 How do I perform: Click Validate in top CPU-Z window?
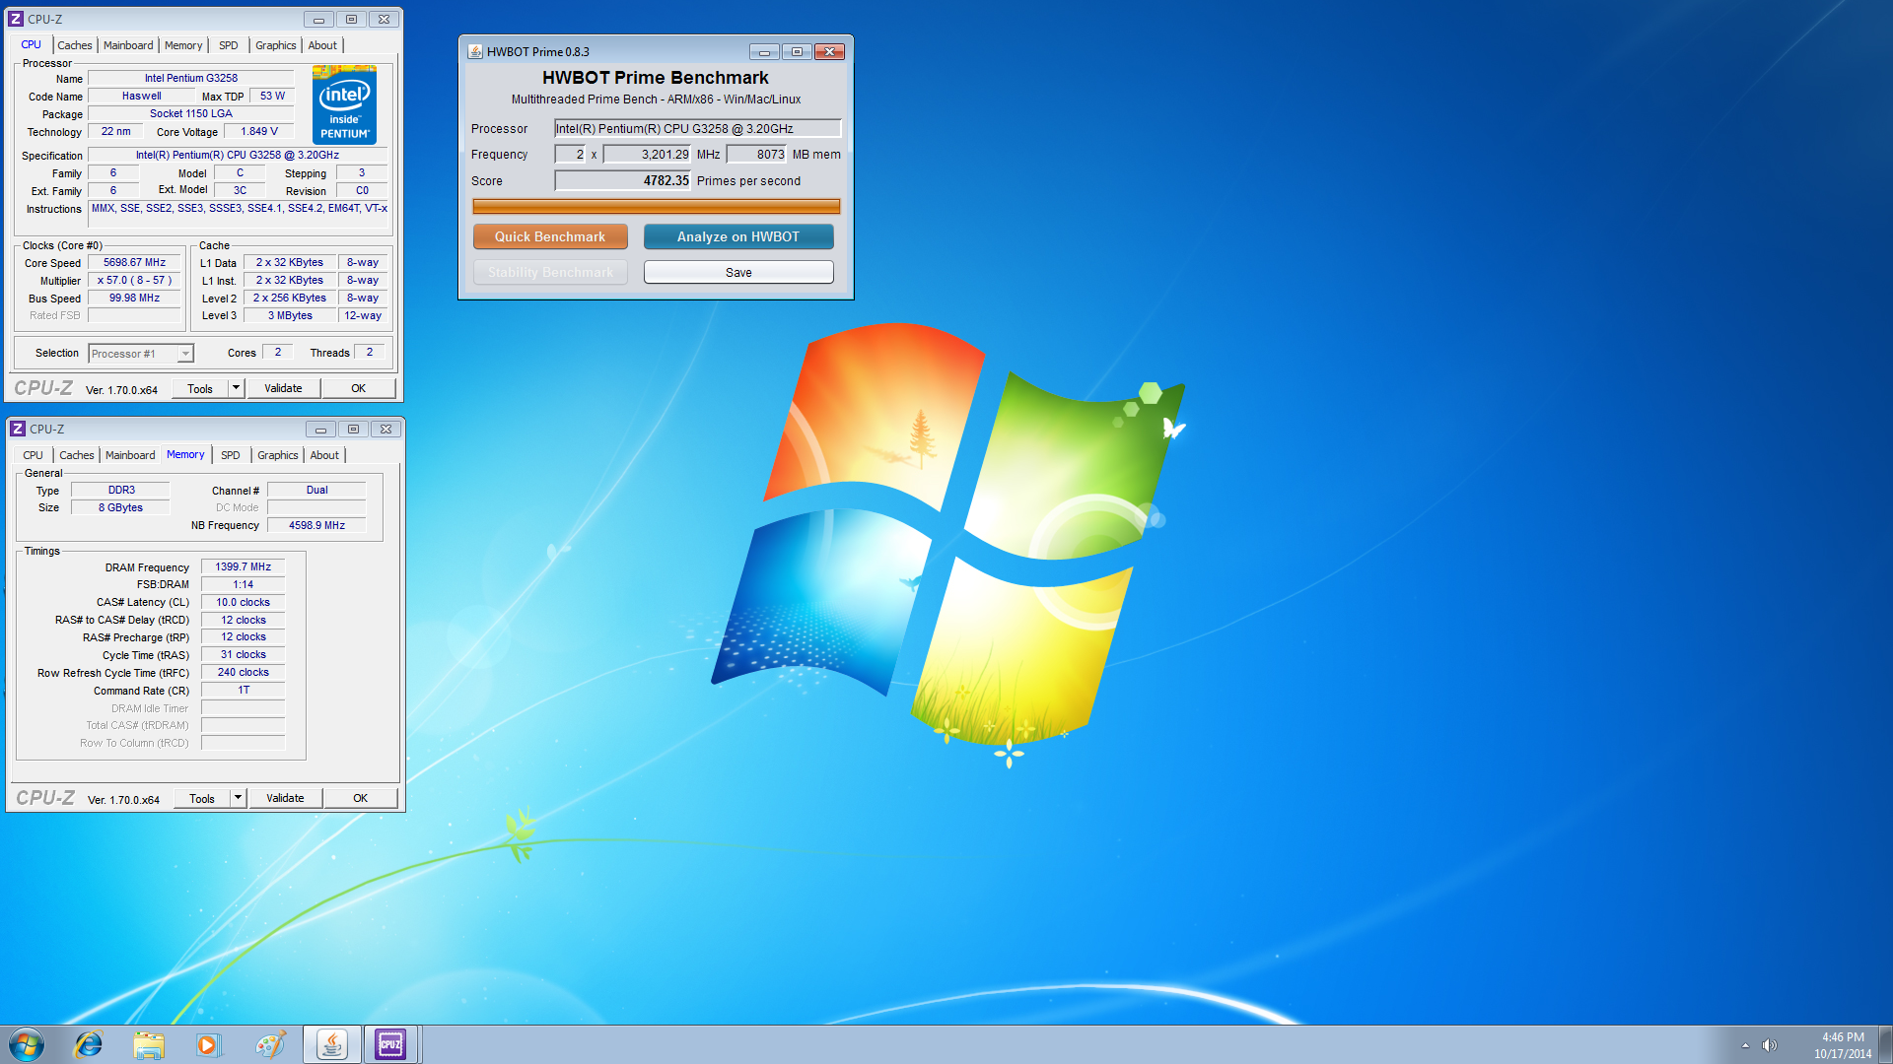pyautogui.click(x=283, y=388)
